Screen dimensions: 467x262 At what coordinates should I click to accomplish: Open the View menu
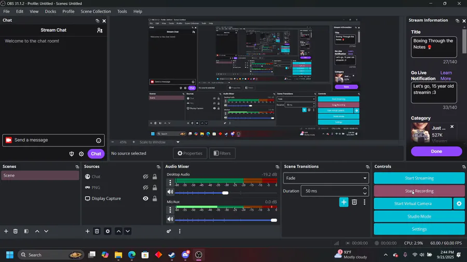(34, 11)
